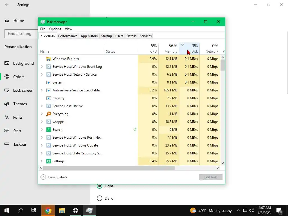288x216 pixels.
Task: Click the Windows Explorer process icon
Action: 48,59
